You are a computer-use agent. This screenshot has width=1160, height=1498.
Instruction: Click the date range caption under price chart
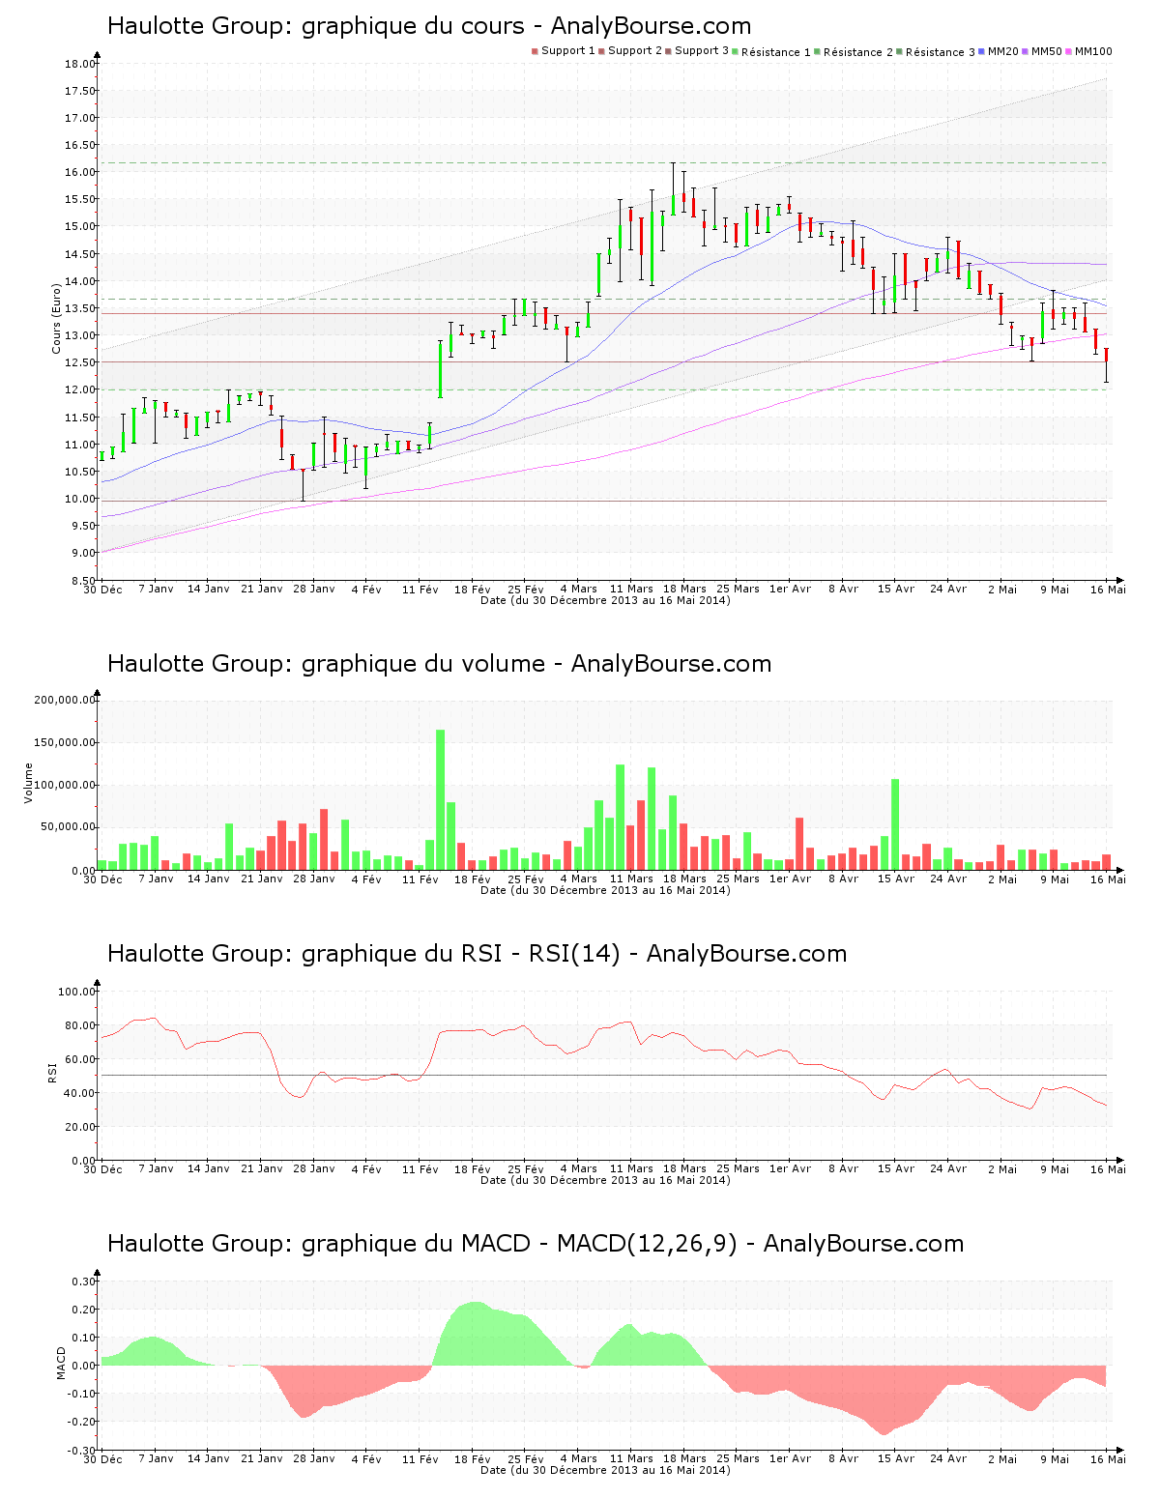(x=605, y=600)
